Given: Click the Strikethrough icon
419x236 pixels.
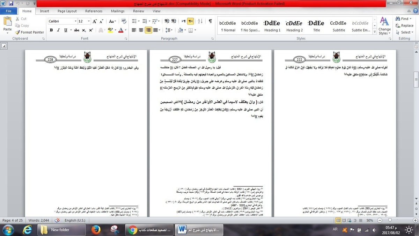Looking at the screenshot, I should click(x=76, y=30).
